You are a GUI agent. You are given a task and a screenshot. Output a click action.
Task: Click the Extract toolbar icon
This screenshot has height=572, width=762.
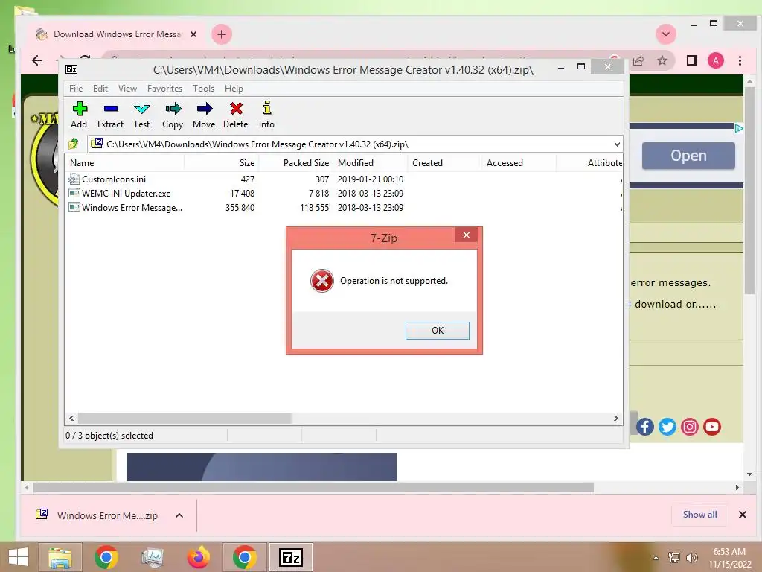click(x=110, y=115)
